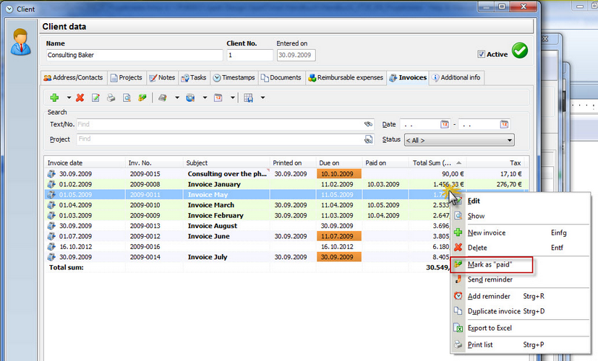Screen dimensions: 598x361
Task: Select invoice number 2009-0016 row
Action: click(x=248, y=247)
